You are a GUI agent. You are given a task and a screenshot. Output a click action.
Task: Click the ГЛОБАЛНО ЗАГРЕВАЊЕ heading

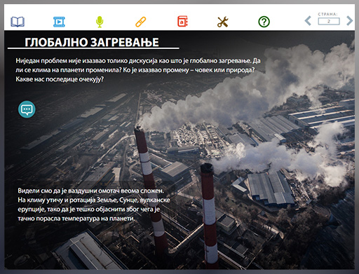point(92,43)
